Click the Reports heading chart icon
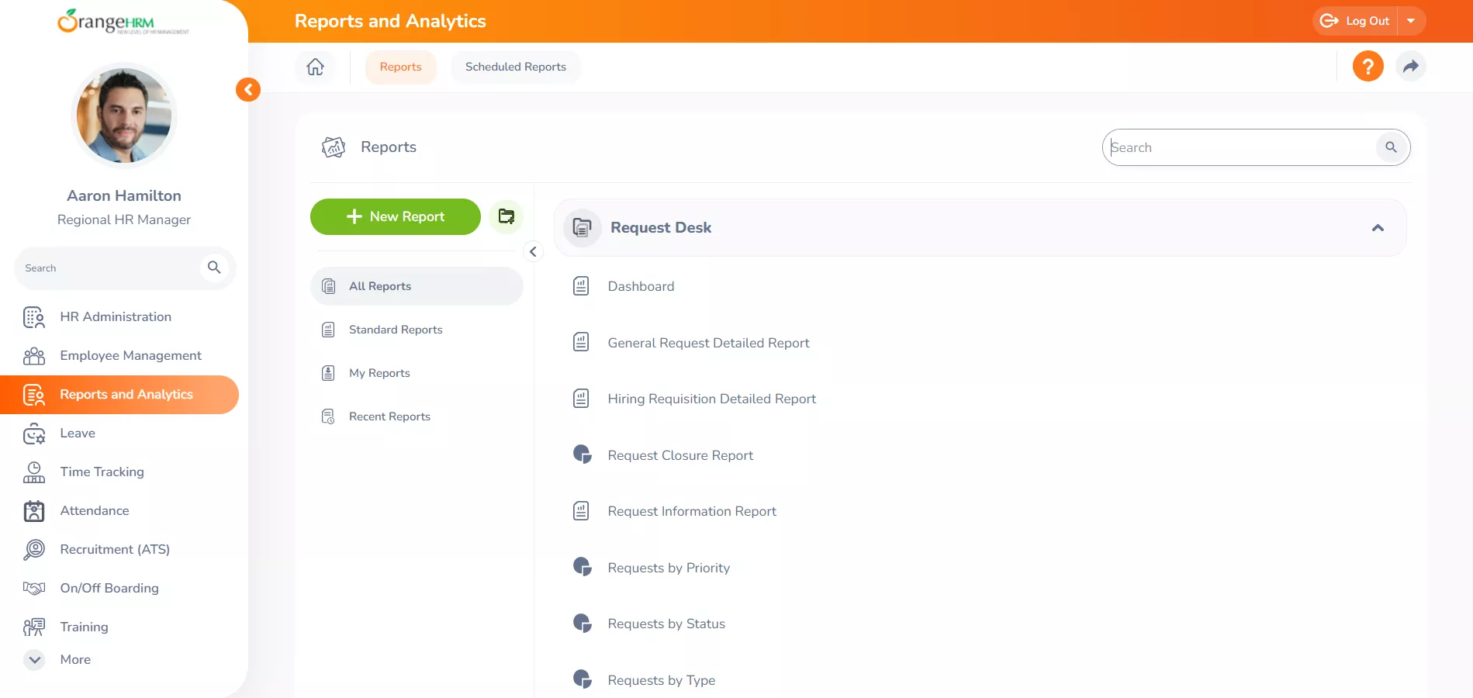Image resolution: width=1473 pixels, height=698 pixels. tap(334, 147)
